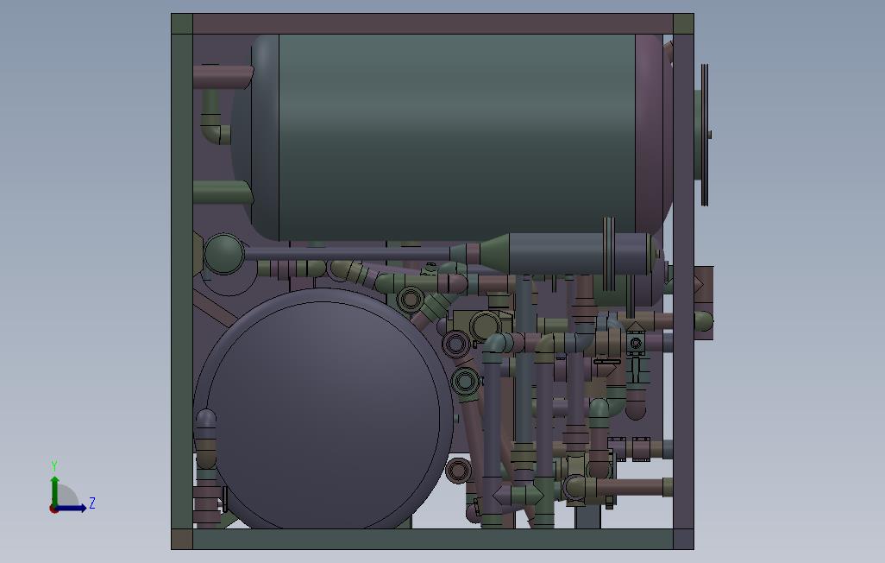This screenshot has width=885, height=563.
Task: Select the right vertical post of the frame
Action: tap(683, 281)
